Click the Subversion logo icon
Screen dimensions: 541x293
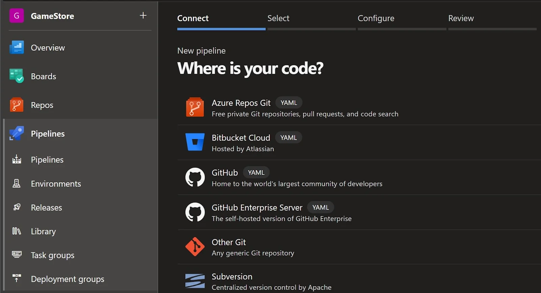click(195, 281)
